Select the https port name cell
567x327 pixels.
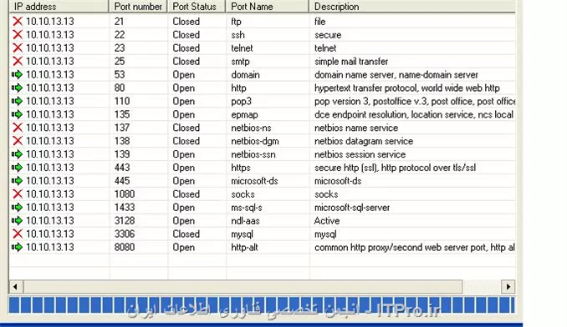[x=241, y=168]
